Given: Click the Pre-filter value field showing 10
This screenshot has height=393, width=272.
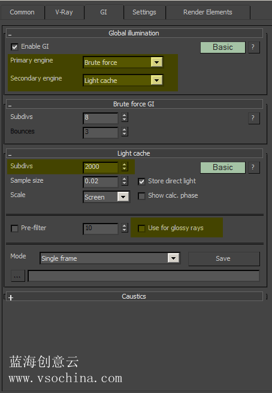Looking at the screenshot, I should (101, 228).
